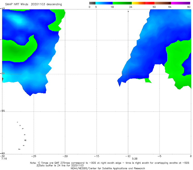
Task: Click the '18' label under the color bar
Action: 112,7
